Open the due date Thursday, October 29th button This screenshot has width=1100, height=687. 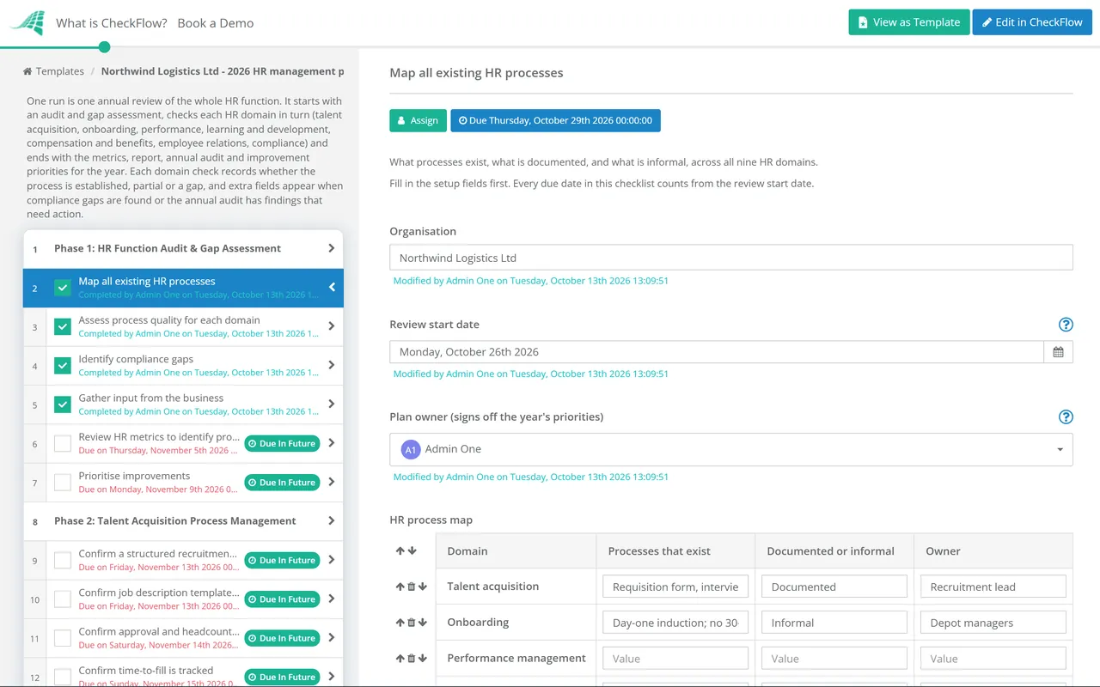click(x=556, y=120)
